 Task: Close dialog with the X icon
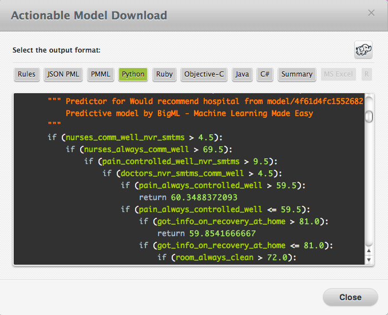pyautogui.click(x=371, y=13)
